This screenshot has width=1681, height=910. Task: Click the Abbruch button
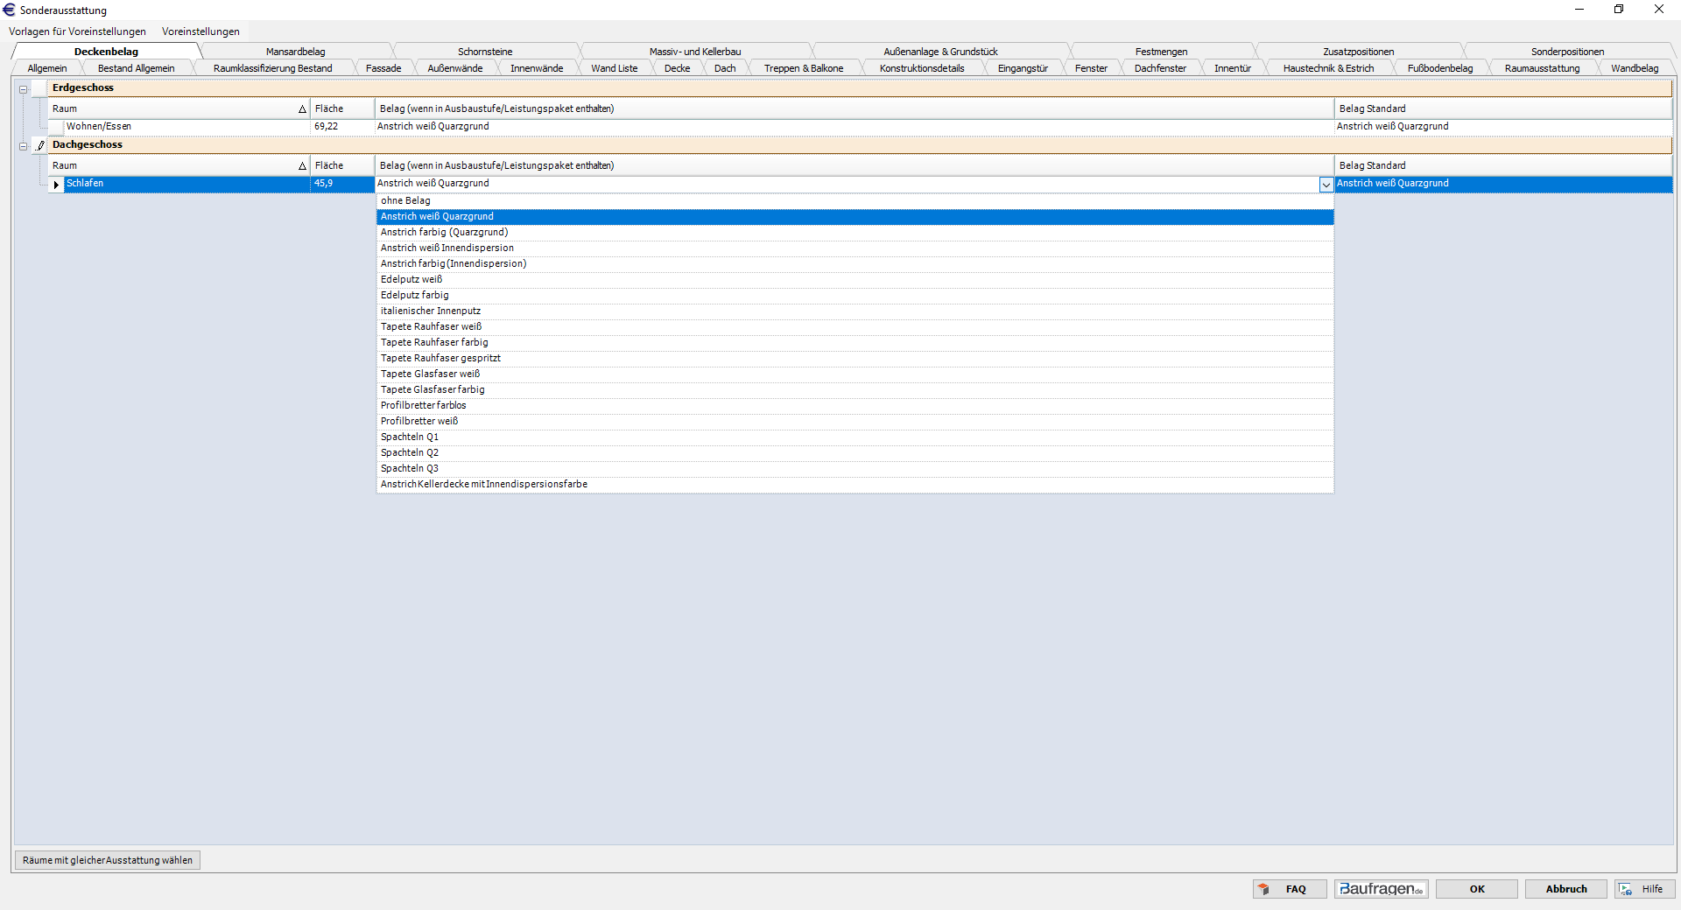click(1565, 889)
